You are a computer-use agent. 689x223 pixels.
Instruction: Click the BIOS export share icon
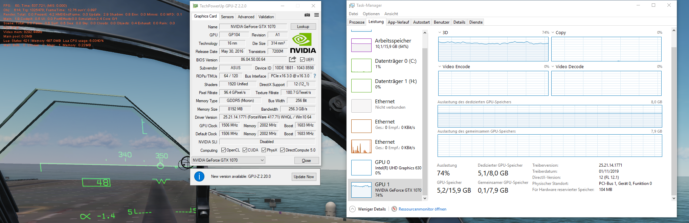tap(292, 59)
